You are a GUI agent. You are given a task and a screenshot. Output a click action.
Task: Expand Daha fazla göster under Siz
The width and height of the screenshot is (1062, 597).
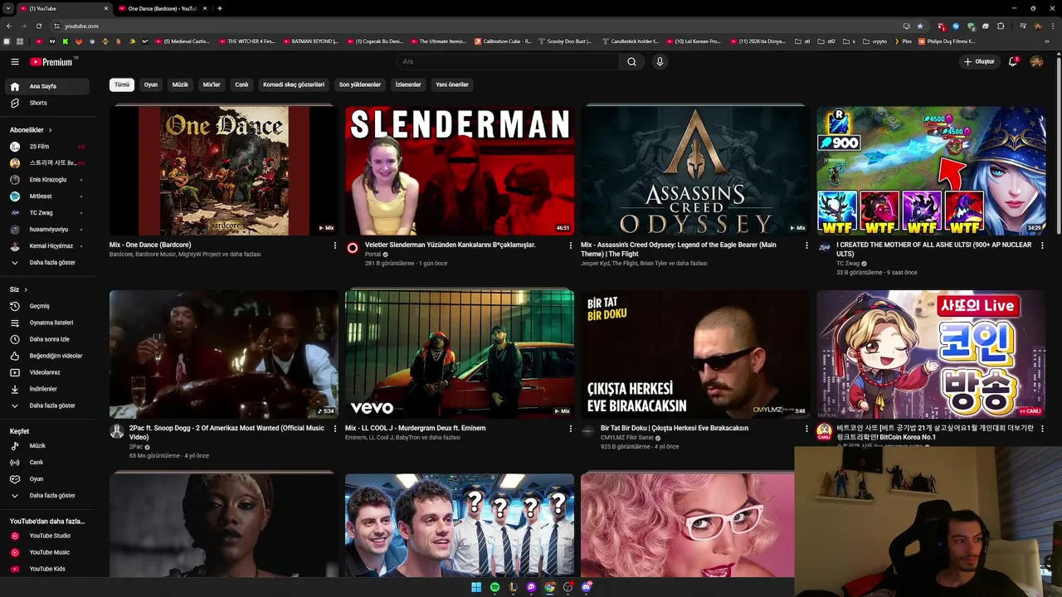[x=46, y=405]
